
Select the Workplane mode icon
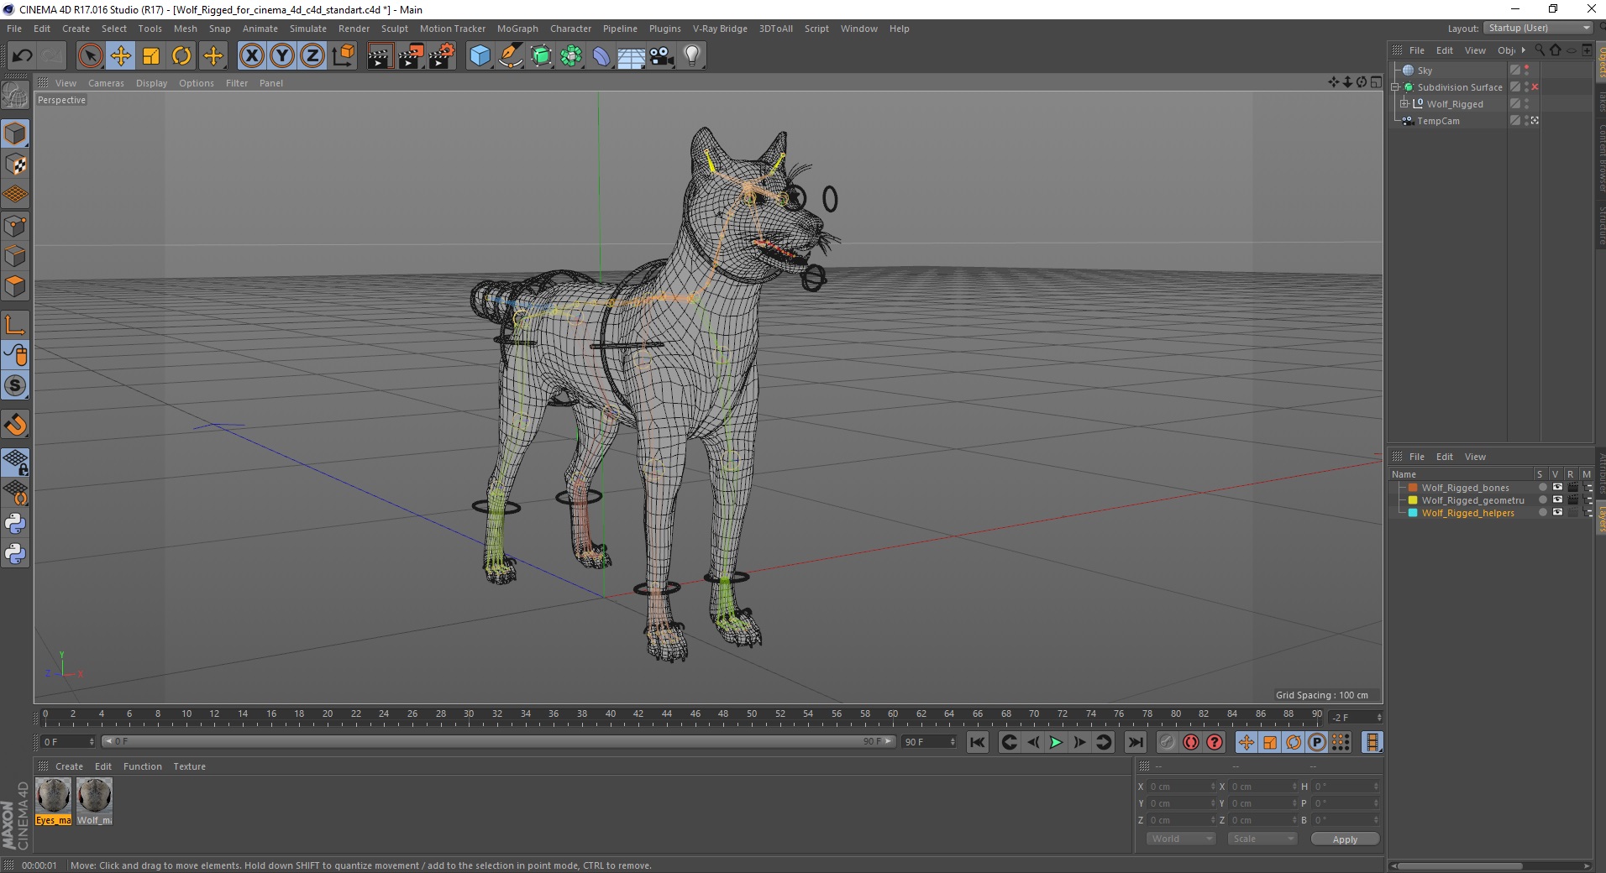(x=15, y=195)
